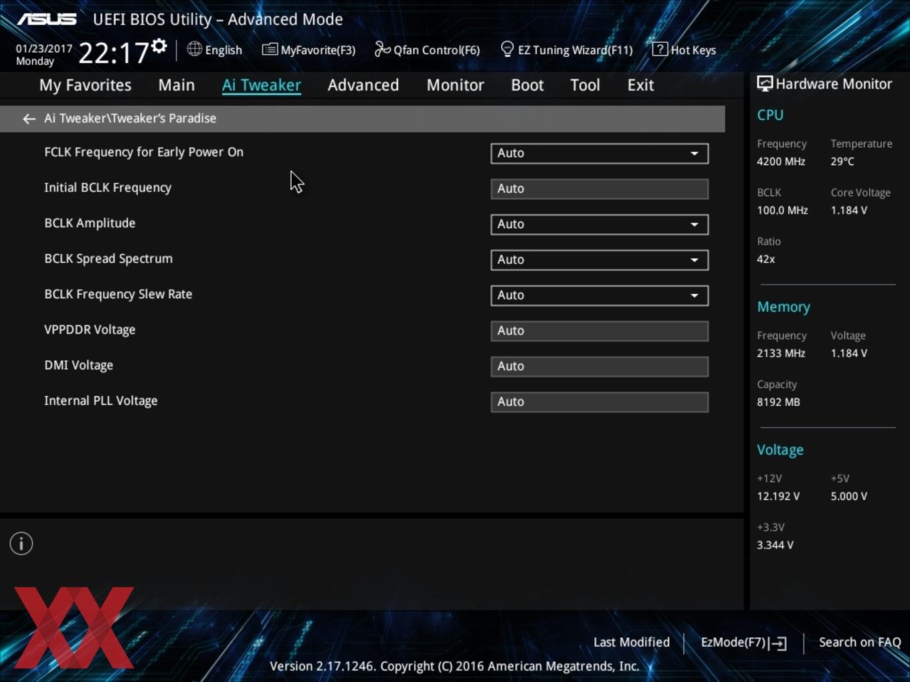Select the Initial BCLK Frequency label
Image resolution: width=910 pixels, height=682 pixels.
pyautogui.click(x=108, y=187)
